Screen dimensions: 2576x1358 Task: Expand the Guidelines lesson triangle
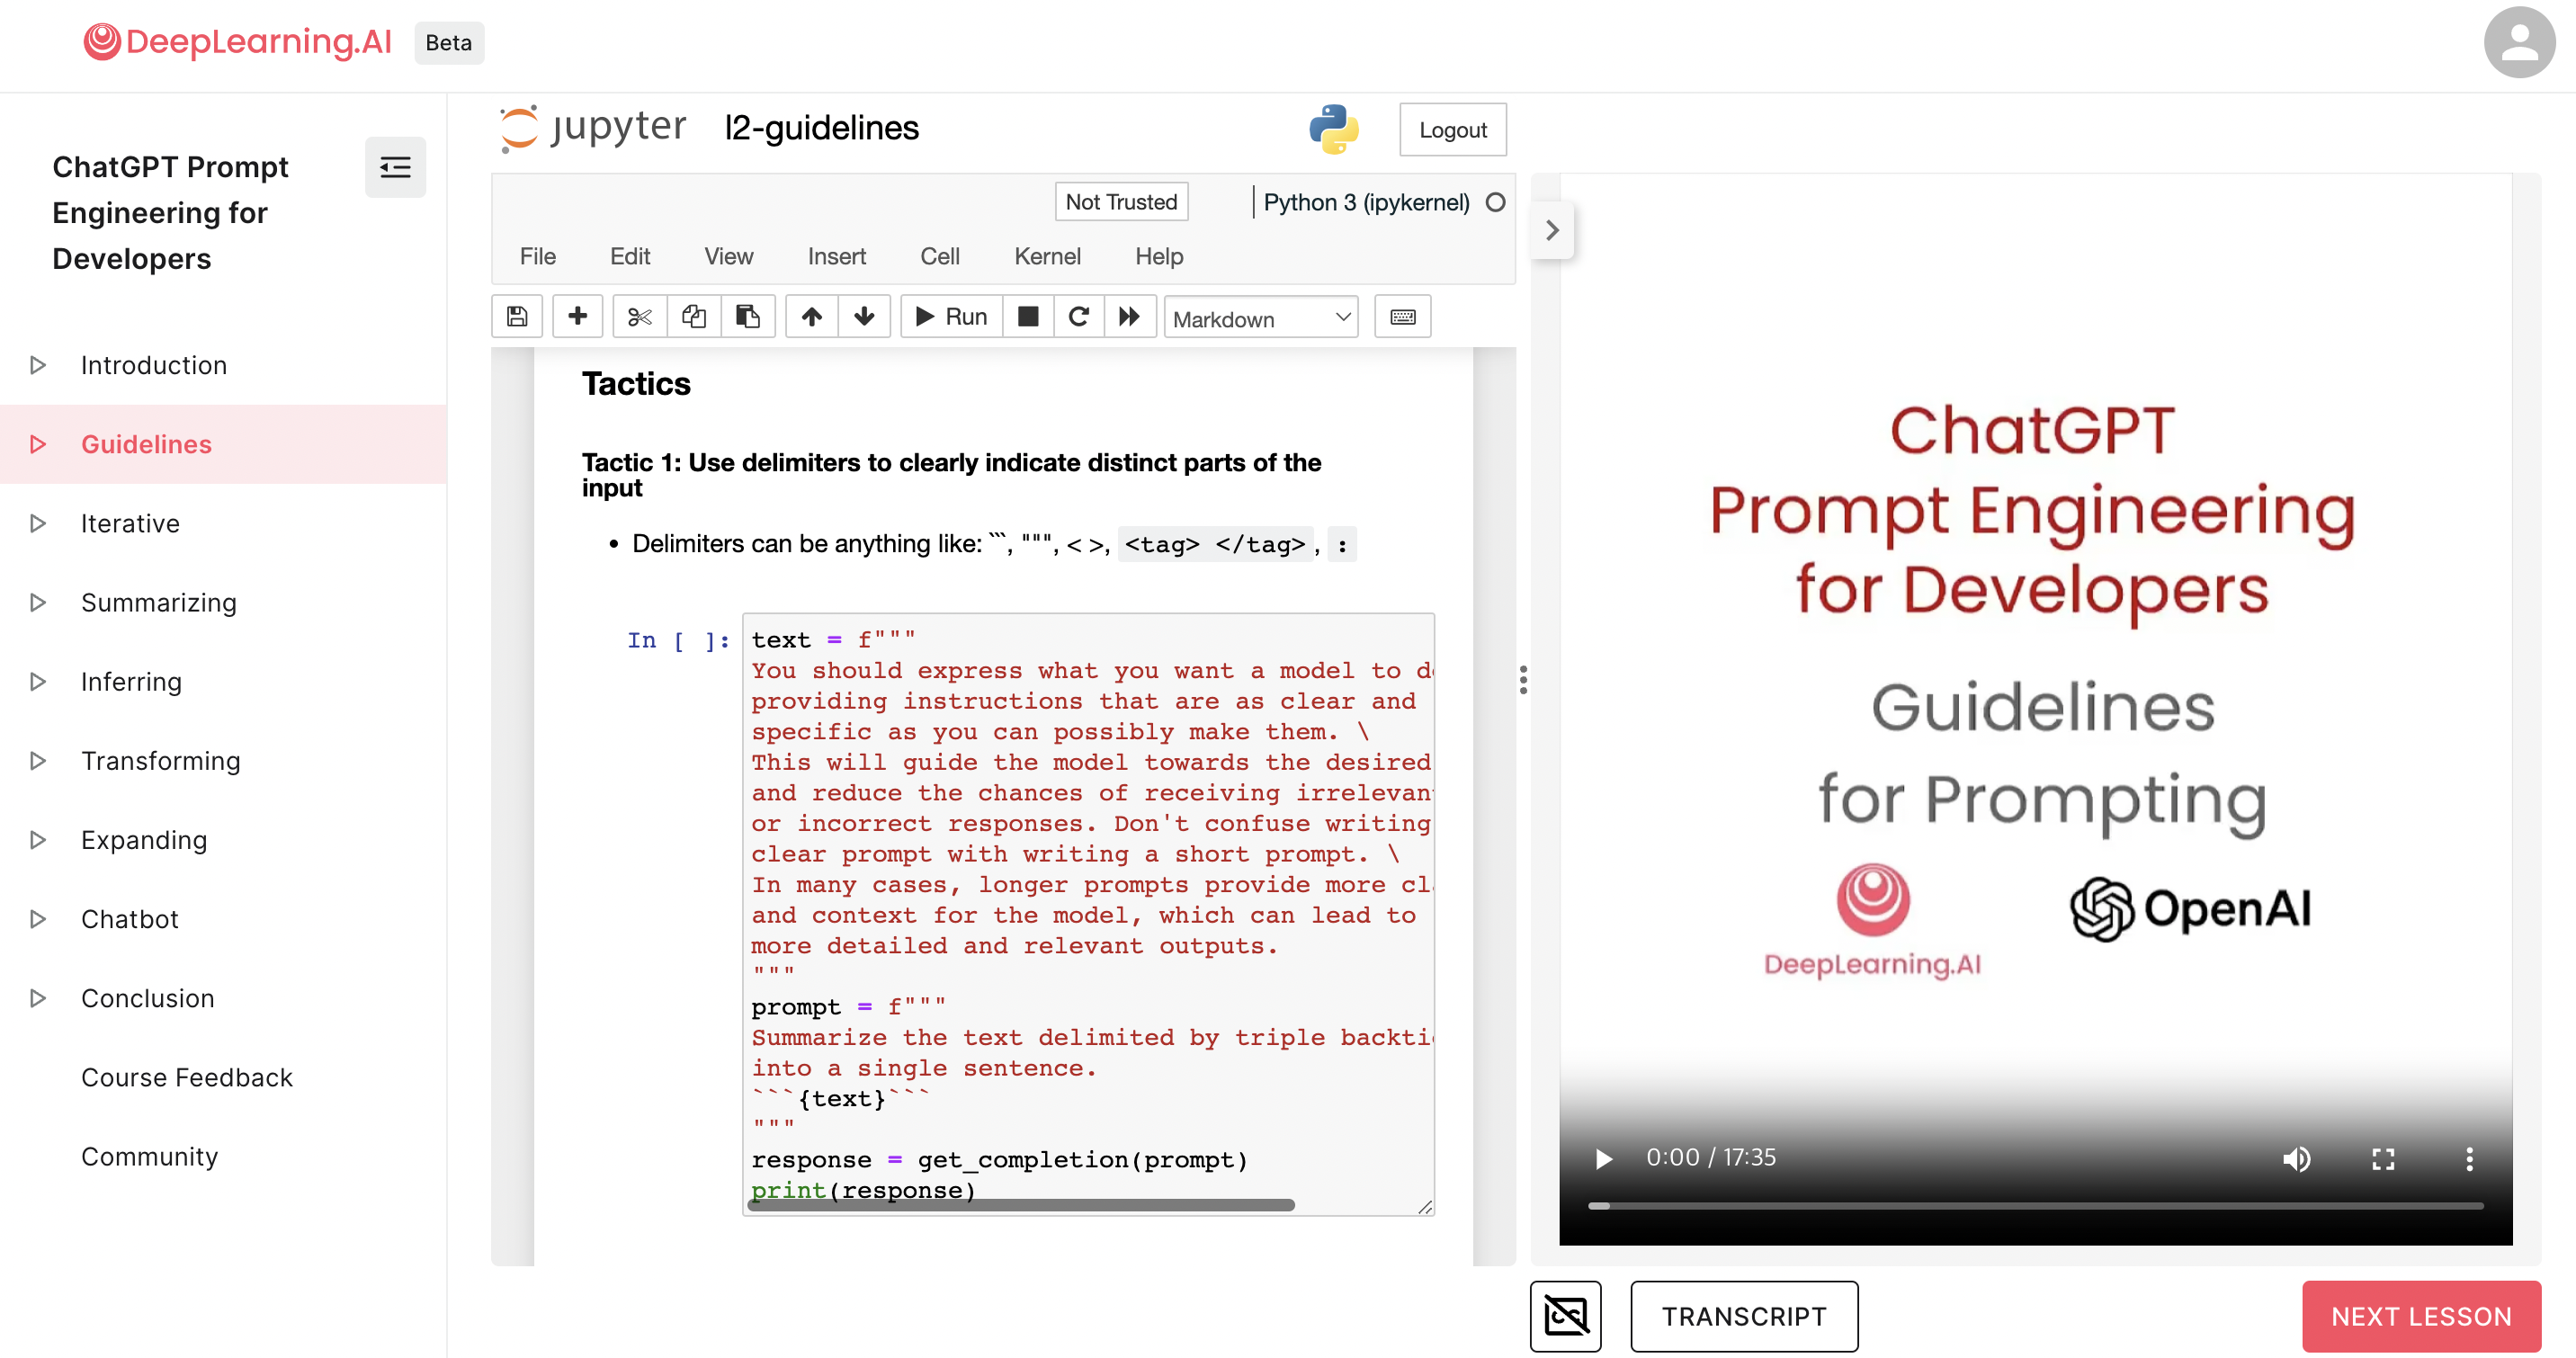coord(37,444)
